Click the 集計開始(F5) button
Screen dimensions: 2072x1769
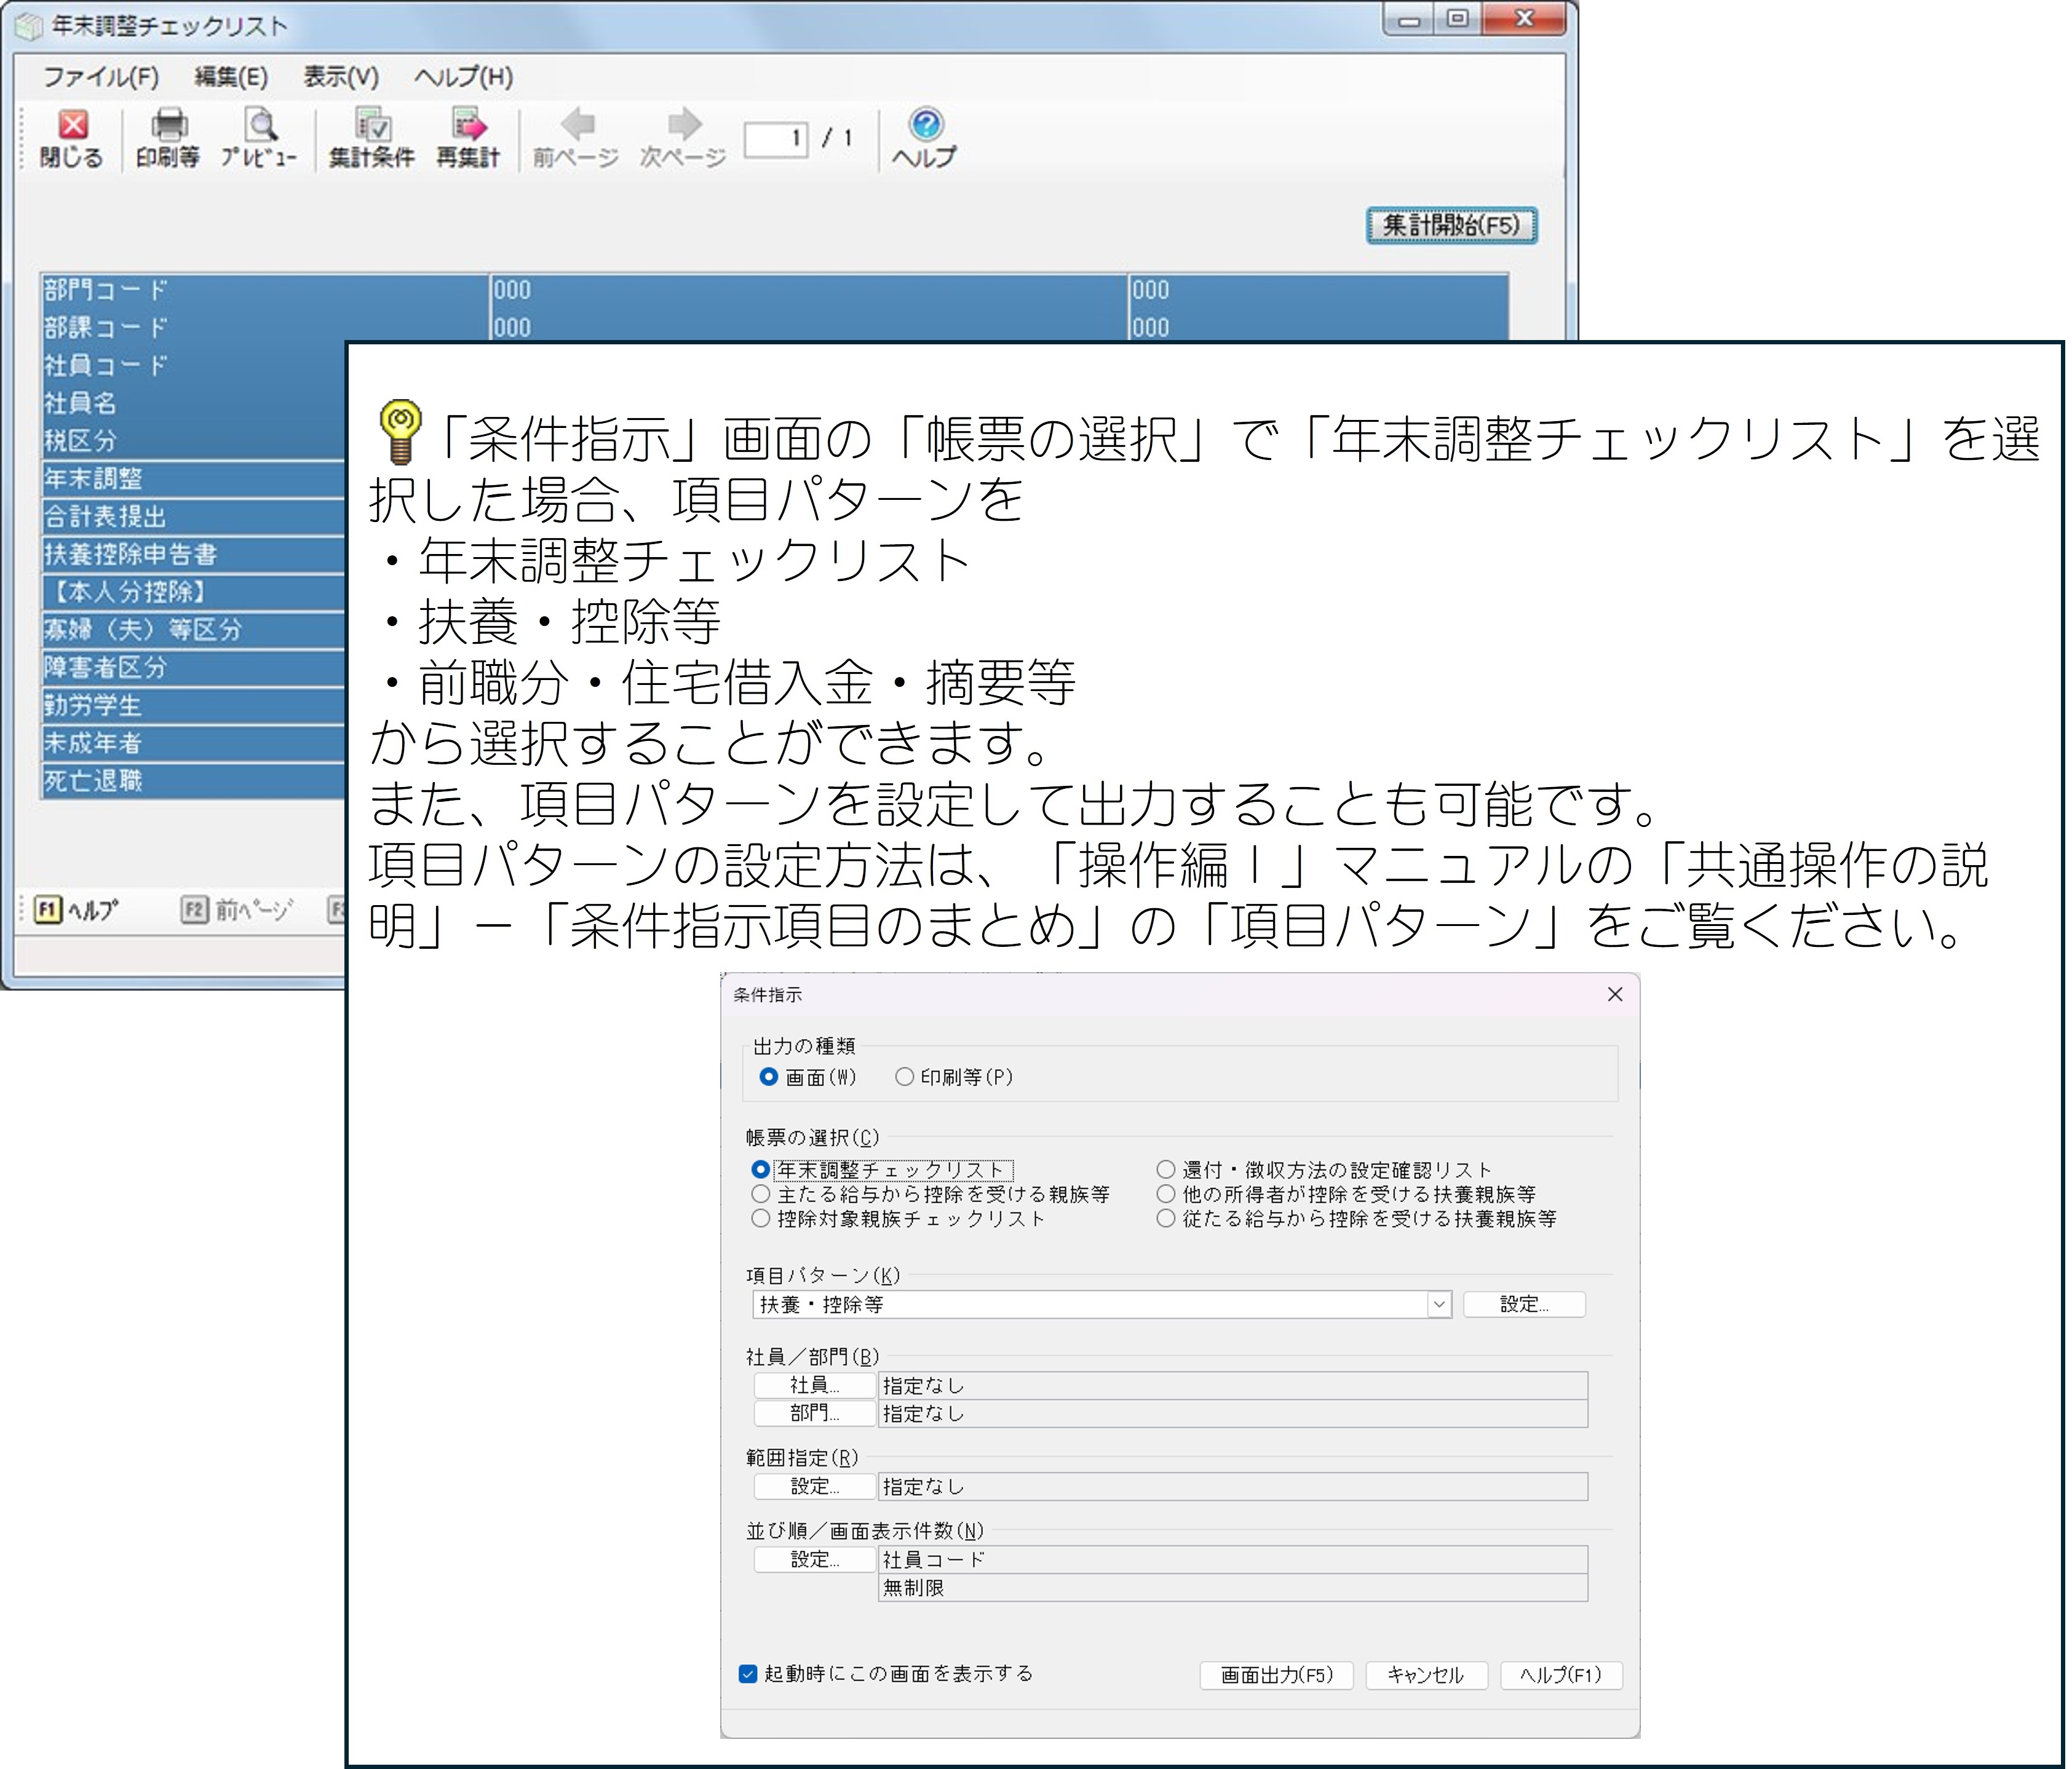(x=1451, y=225)
